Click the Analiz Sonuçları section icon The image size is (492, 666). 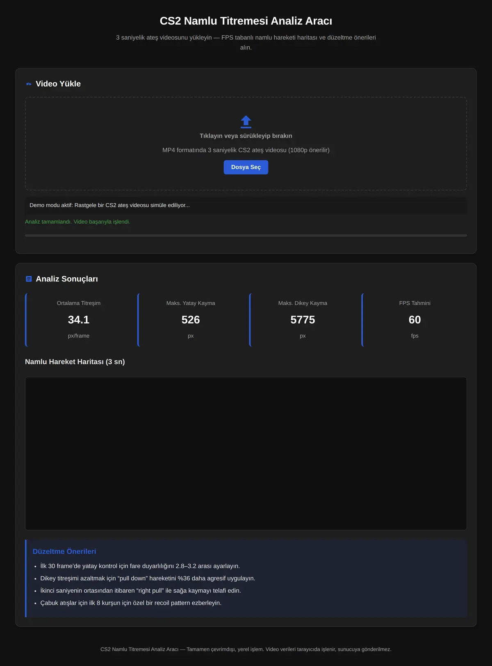[29, 279]
